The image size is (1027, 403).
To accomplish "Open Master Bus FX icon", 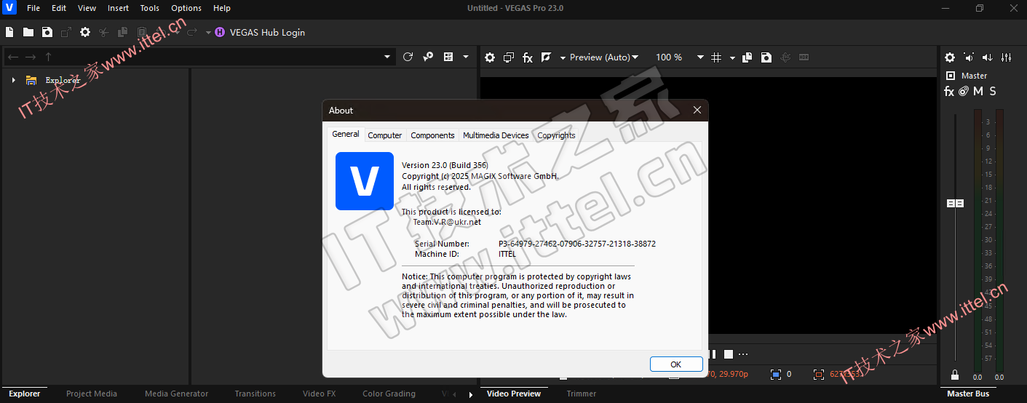I will (949, 91).
